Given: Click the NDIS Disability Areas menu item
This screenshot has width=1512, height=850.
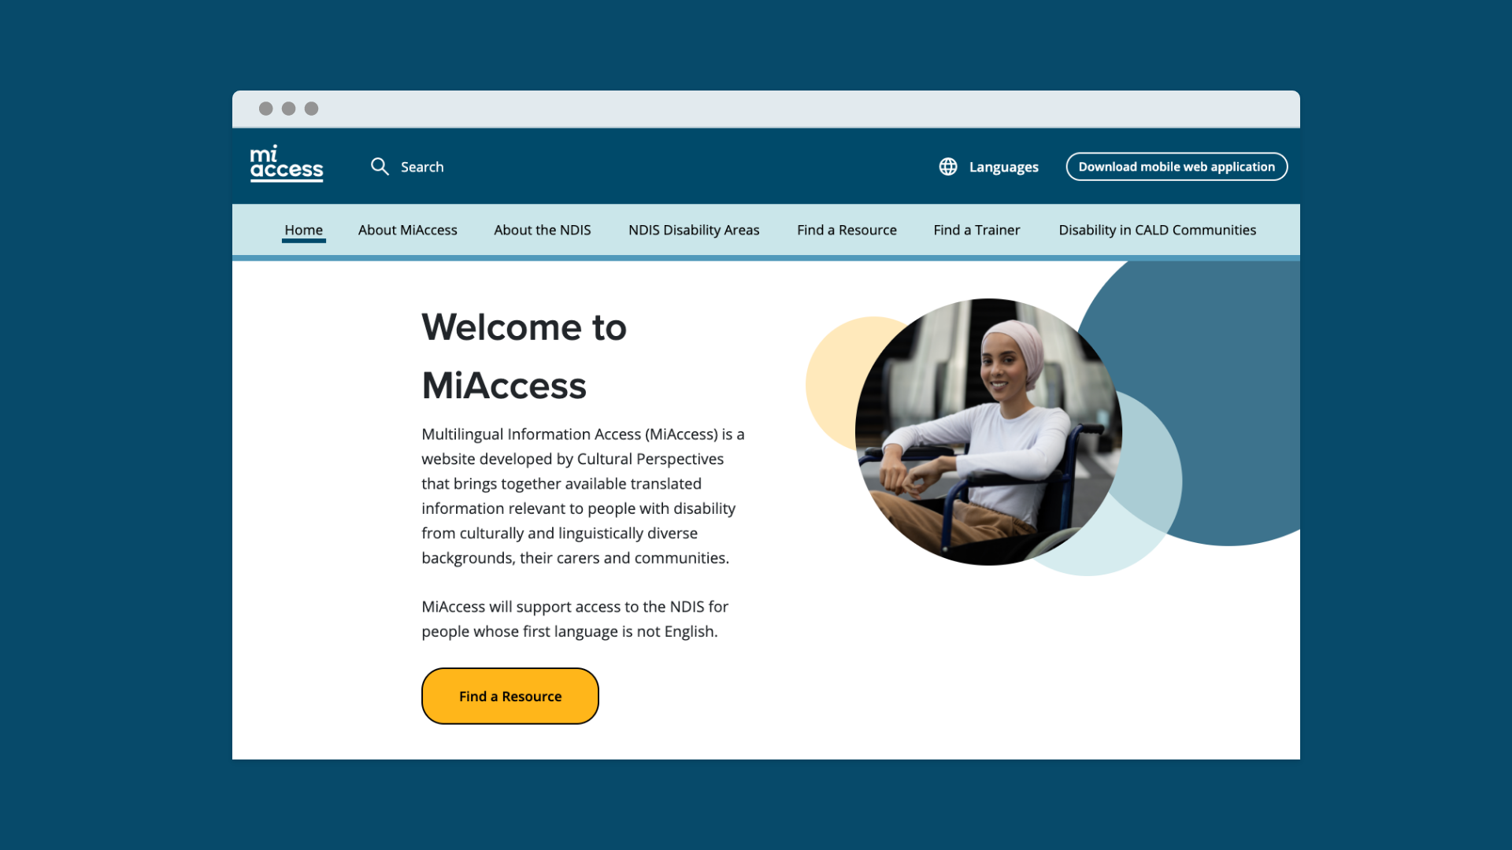Looking at the screenshot, I should [694, 229].
